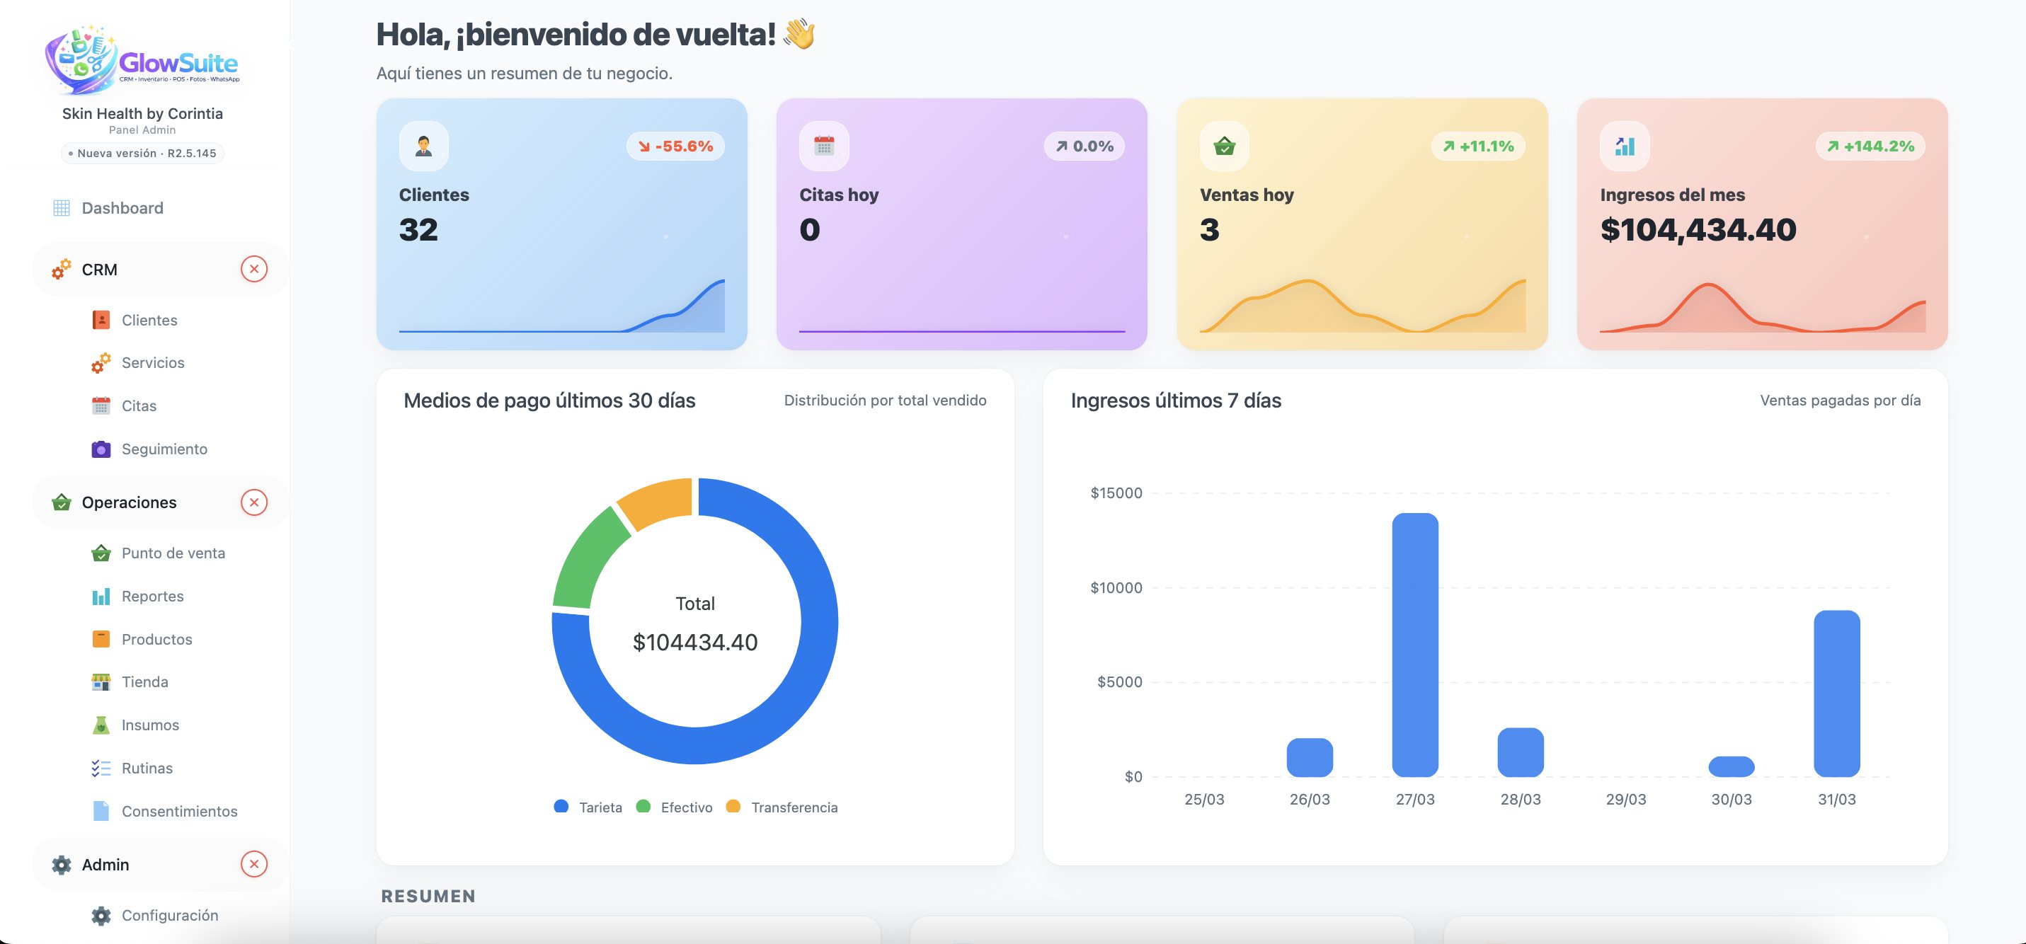Click the person icon on Clientes card
Screen dimensions: 2026x944
(424, 146)
